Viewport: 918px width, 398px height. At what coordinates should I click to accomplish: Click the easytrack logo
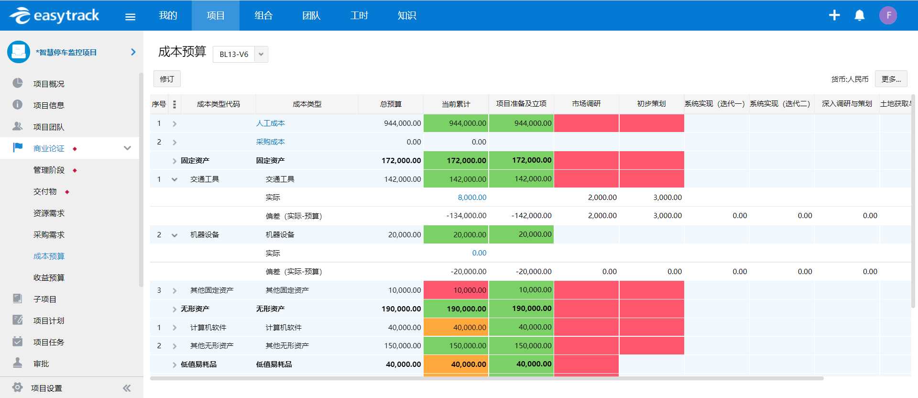pyautogui.click(x=54, y=16)
